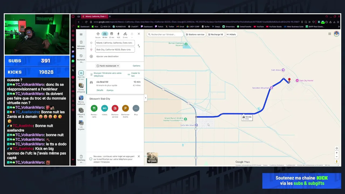
Task: Select the driving mode car icon
Action: (x=105, y=34)
